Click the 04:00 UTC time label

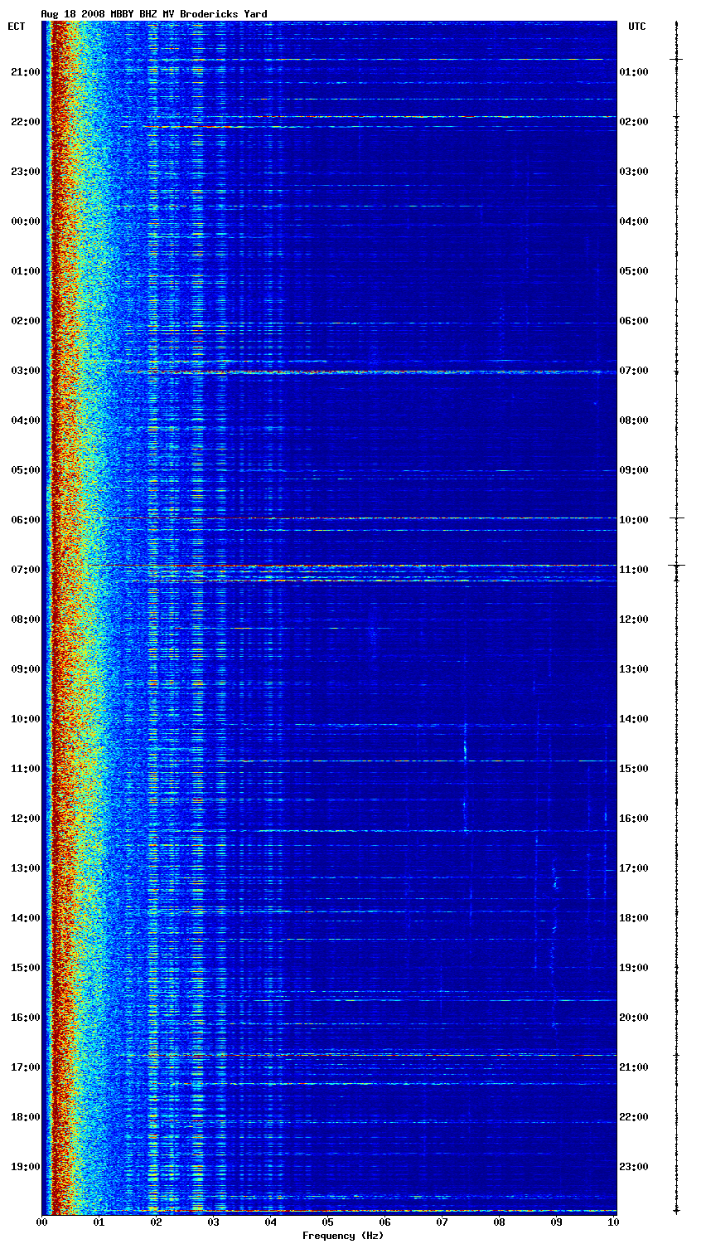tap(634, 221)
